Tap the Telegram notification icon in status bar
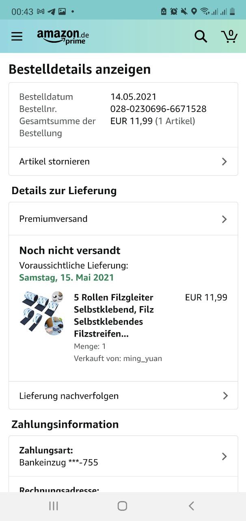Viewport: 246px width, 521px height. [x=52, y=11]
